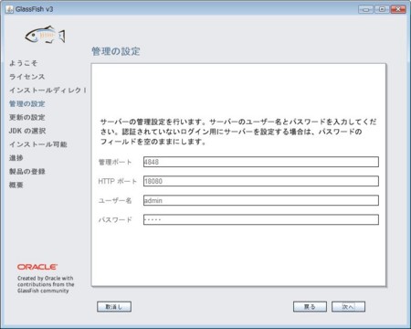411x329 pixels.
Task: Click the パスワード input field
Action: click(x=261, y=219)
